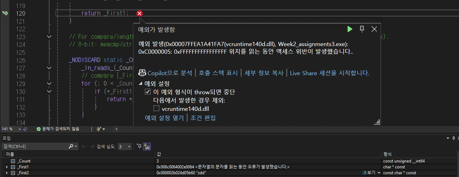
Task: Click the pin properties icon in Locals toolbar
Action: tap(139, 147)
